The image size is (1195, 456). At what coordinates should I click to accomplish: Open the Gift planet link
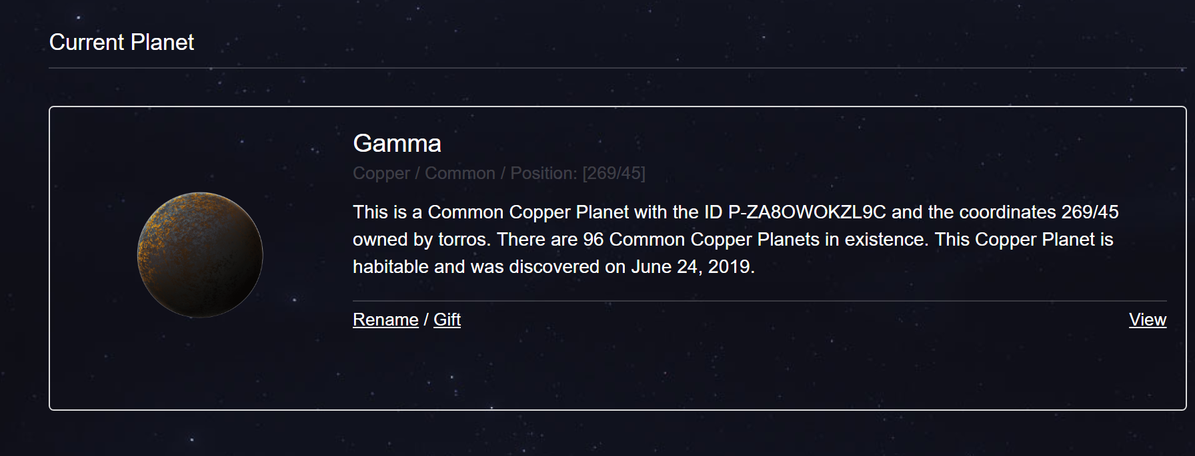click(x=447, y=320)
